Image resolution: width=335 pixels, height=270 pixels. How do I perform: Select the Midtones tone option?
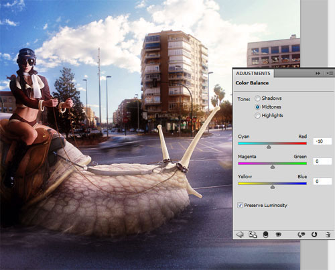coord(257,107)
